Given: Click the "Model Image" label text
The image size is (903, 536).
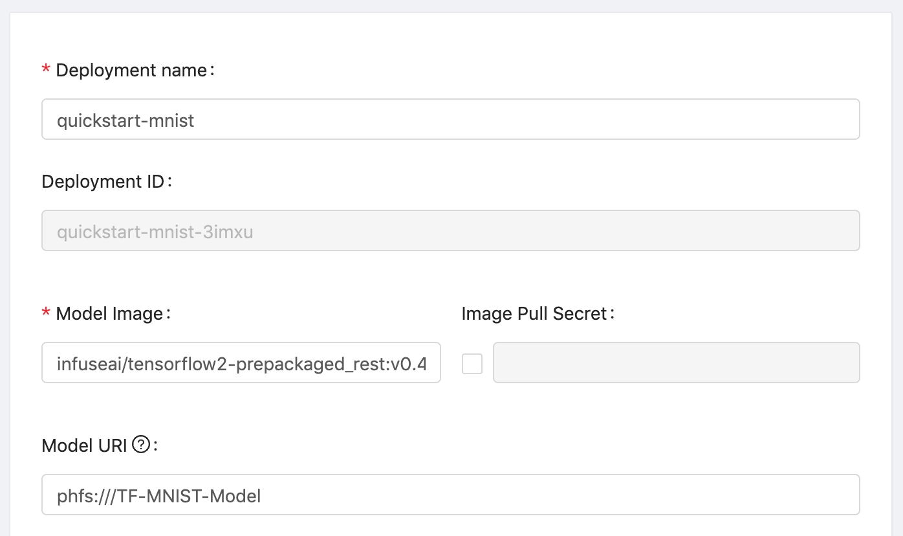Looking at the screenshot, I should pyautogui.click(x=109, y=314).
